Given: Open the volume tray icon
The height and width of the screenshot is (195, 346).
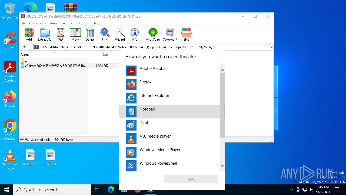Looking at the screenshot, I should tap(311, 190).
